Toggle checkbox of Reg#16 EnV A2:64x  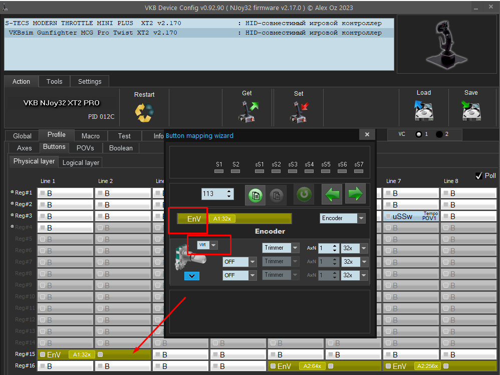pos(273,366)
